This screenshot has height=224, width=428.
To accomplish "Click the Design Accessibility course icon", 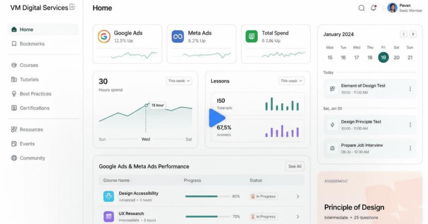I will [109, 196].
